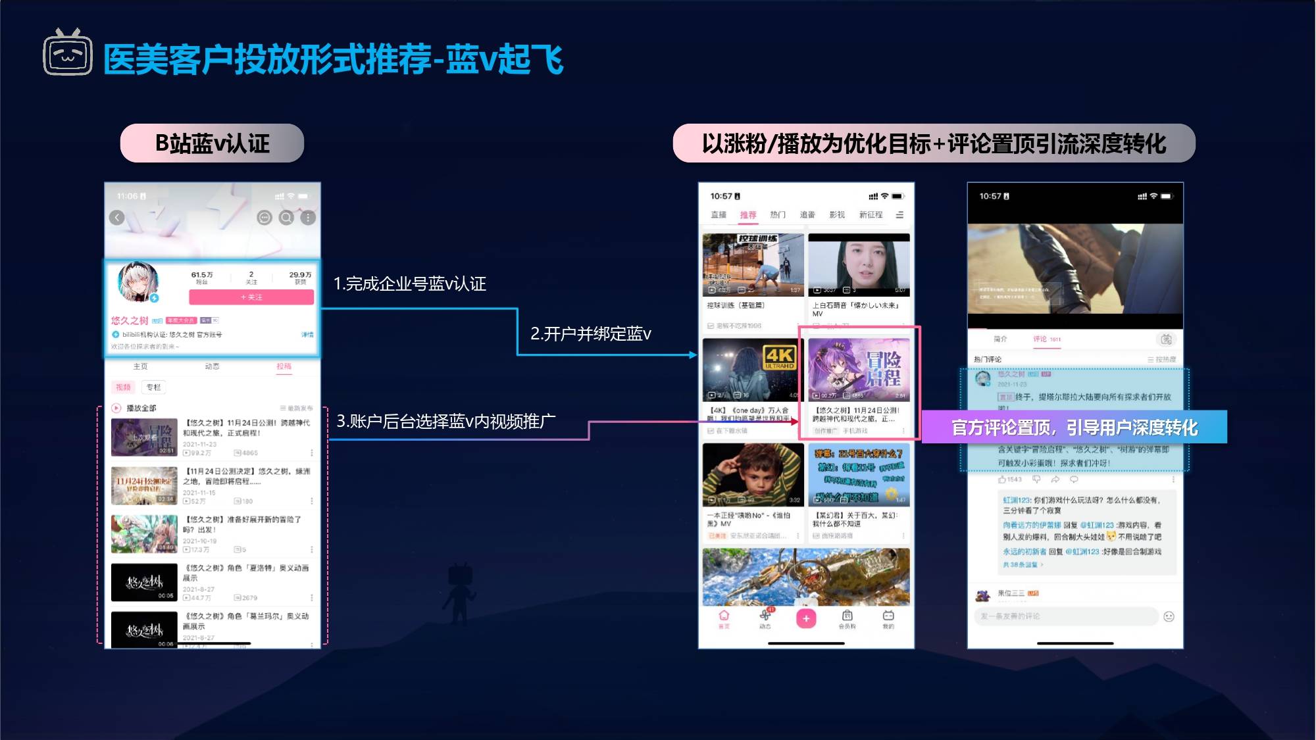The height and width of the screenshot is (740, 1316).
Task: Open more options for 99.2万 video row
Action: click(312, 453)
